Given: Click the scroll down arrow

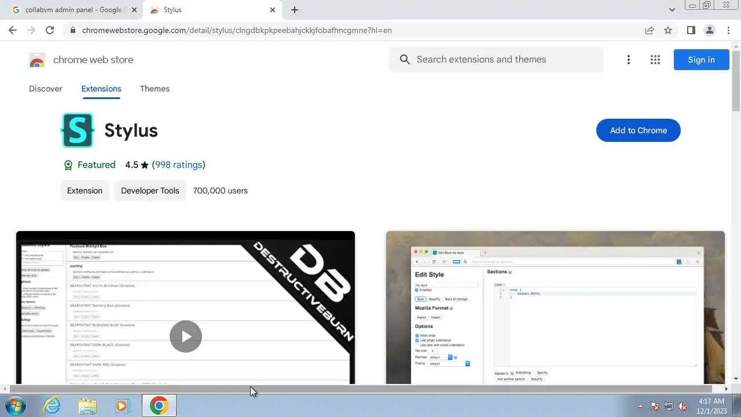Looking at the screenshot, I should (x=736, y=379).
